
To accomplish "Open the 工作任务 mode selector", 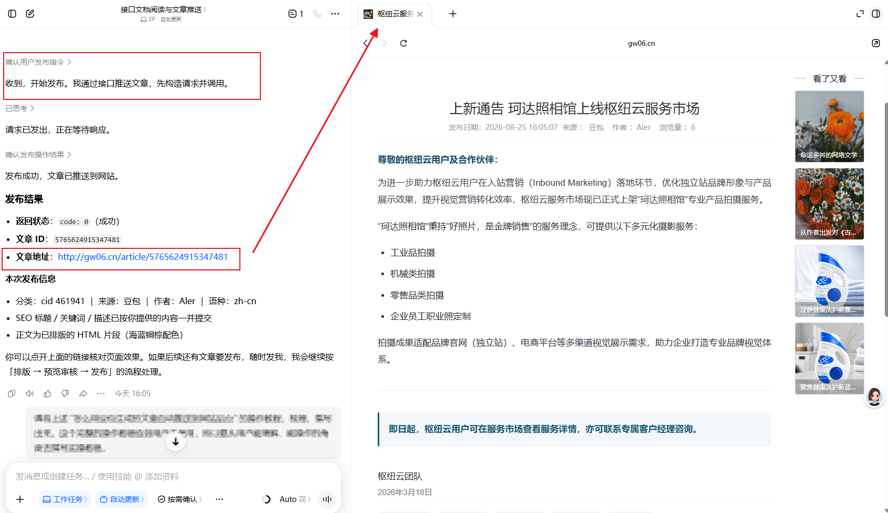I will [x=65, y=499].
